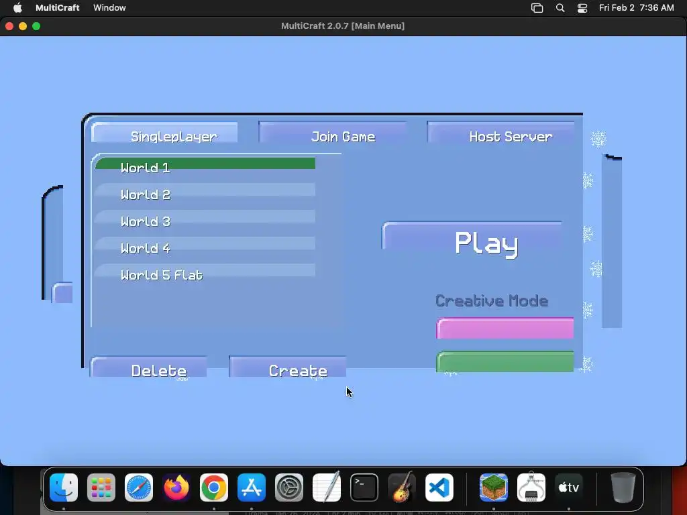Screen dimensions: 687x515
Task: Open System Settings from the dock
Action: click(289, 488)
